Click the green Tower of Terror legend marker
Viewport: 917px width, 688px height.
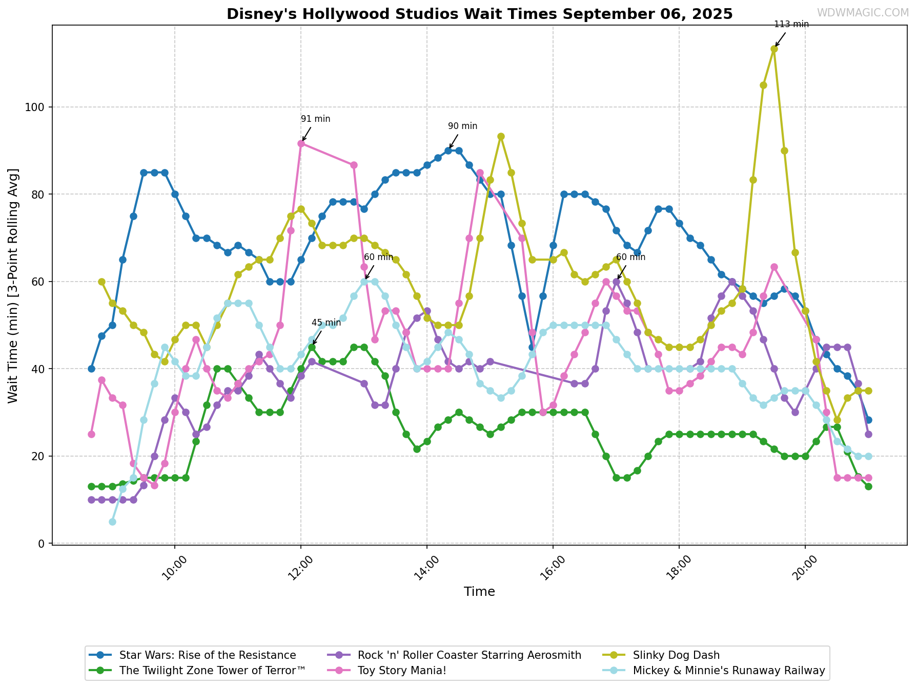(x=100, y=671)
